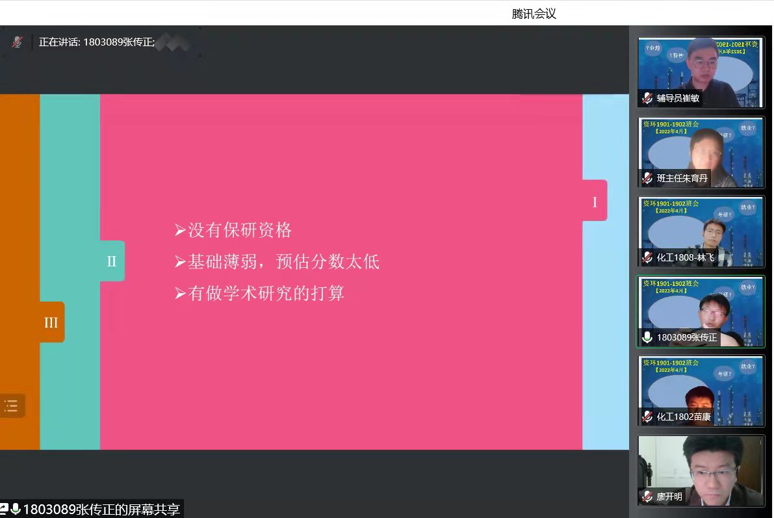This screenshot has width=774, height=518.
Task: Open the orange section tab III
Action: 51,322
